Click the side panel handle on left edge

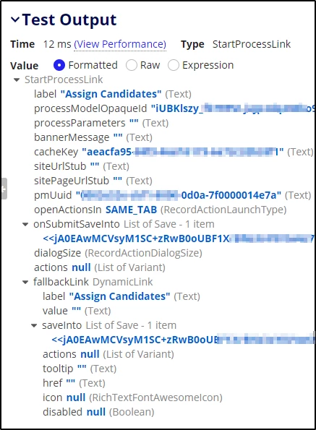tap(4, 189)
